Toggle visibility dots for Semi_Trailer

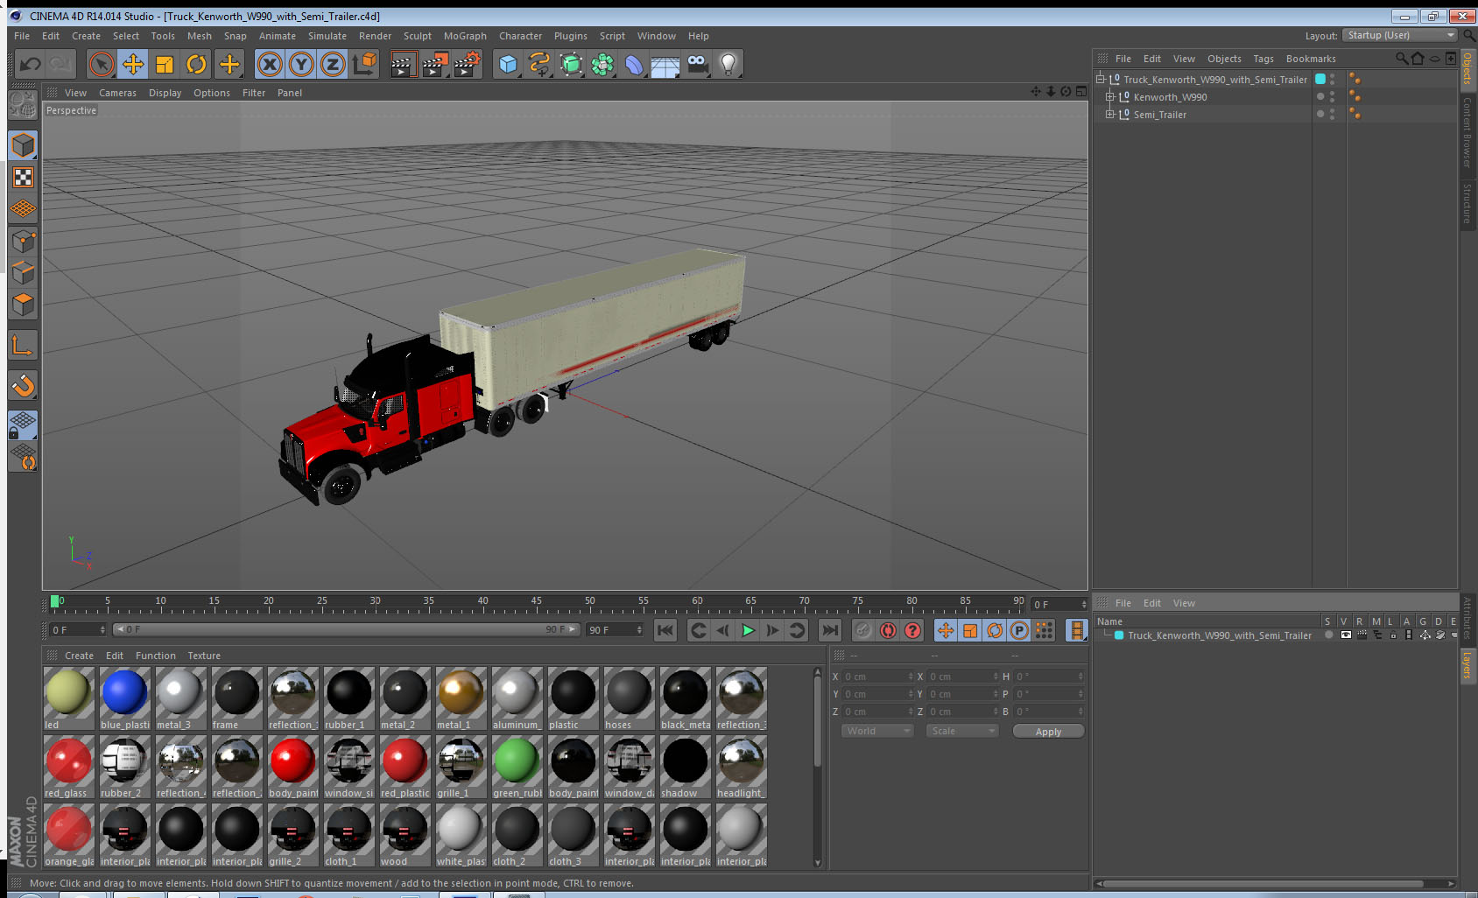click(x=1333, y=115)
